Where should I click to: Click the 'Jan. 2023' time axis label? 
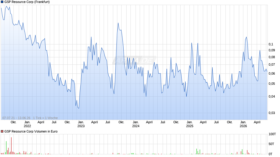pos(81,124)
